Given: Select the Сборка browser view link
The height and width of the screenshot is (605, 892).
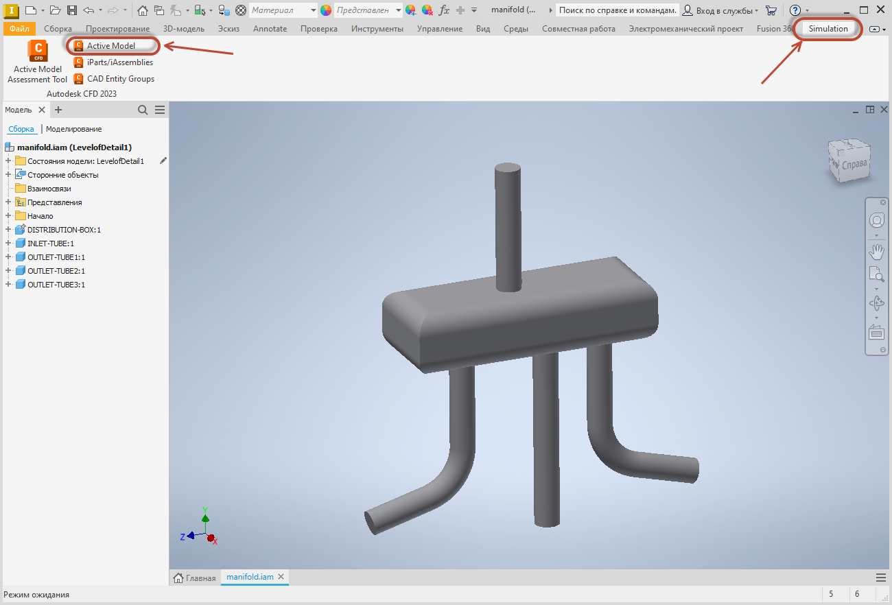Looking at the screenshot, I should coord(21,129).
